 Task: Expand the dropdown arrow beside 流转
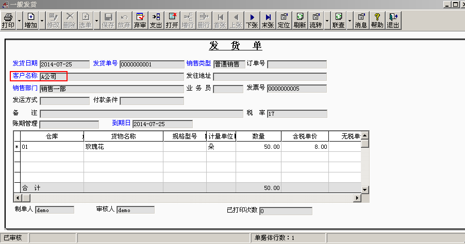click(327, 21)
